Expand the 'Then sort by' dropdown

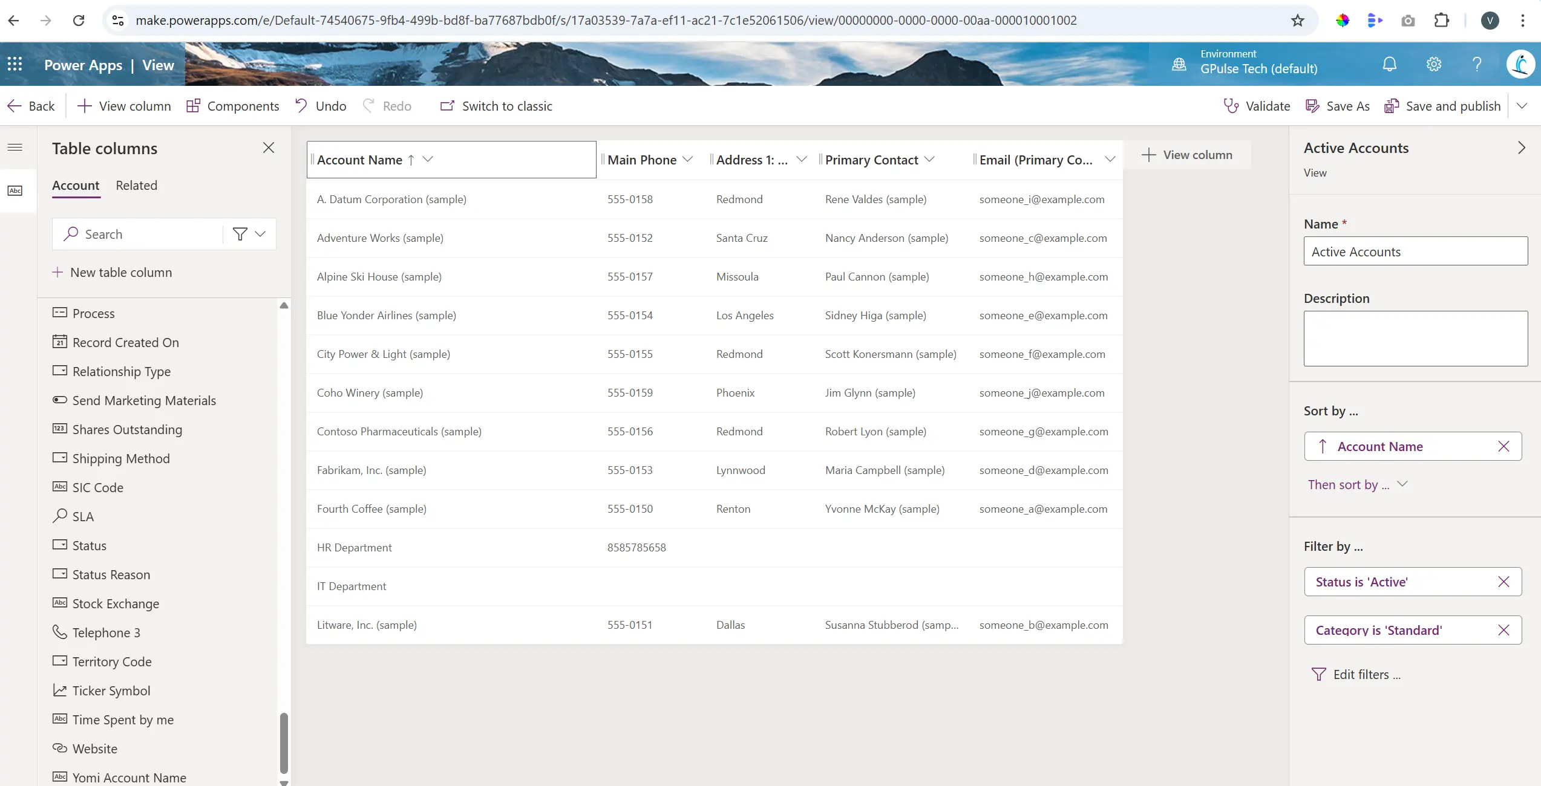1403,484
